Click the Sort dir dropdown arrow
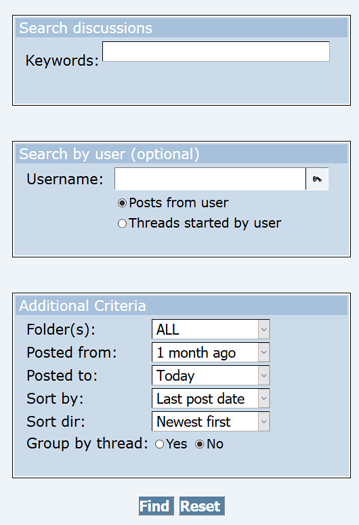The height and width of the screenshot is (525, 359). (264, 421)
